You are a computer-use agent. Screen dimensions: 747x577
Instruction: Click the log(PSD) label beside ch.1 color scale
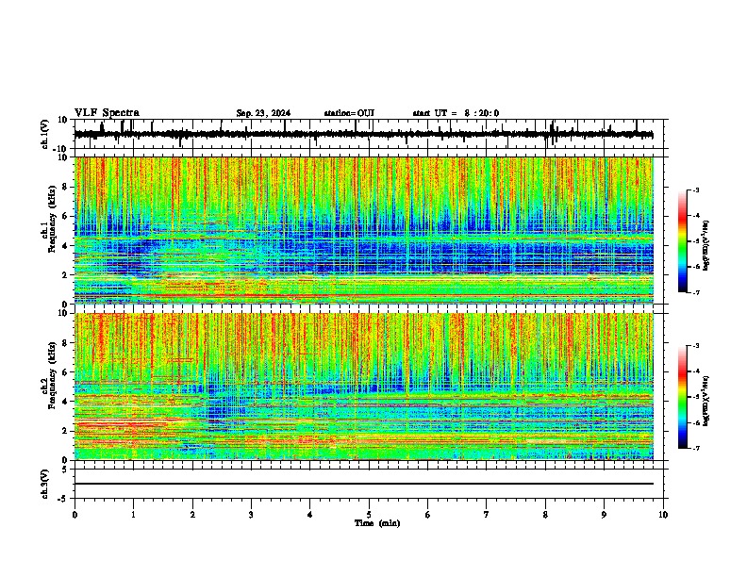click(706, 245)
